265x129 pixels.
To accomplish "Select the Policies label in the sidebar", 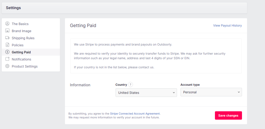I will click(18, 45).
